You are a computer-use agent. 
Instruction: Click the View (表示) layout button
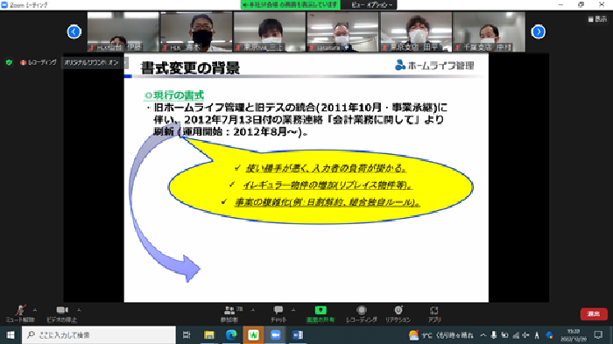click(x=597, y=18)
